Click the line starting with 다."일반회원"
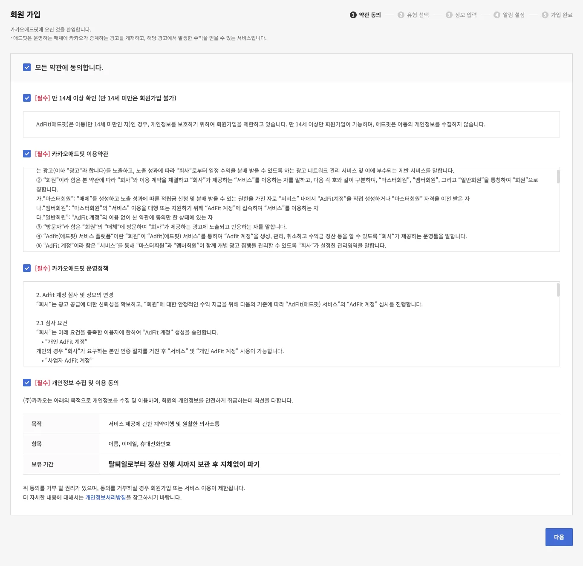The image size is (583, 566). coord(124,217)
